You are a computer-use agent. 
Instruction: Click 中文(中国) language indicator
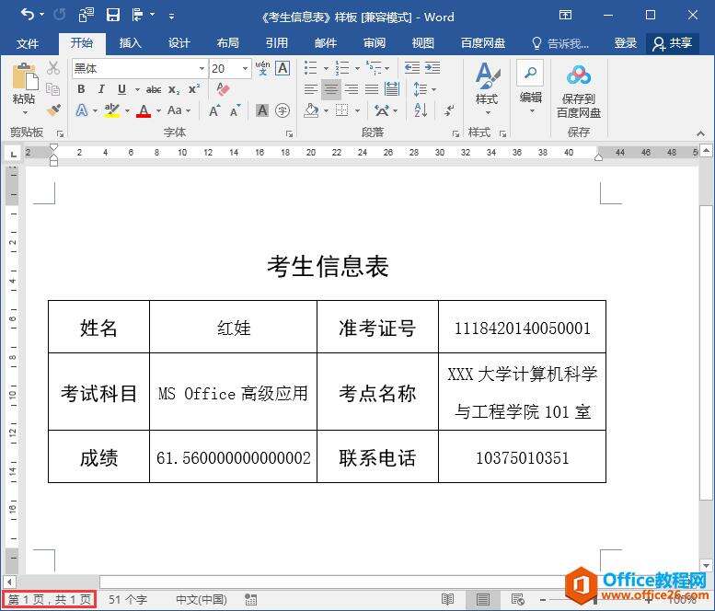pyautogui.click(x=202, y=599)
